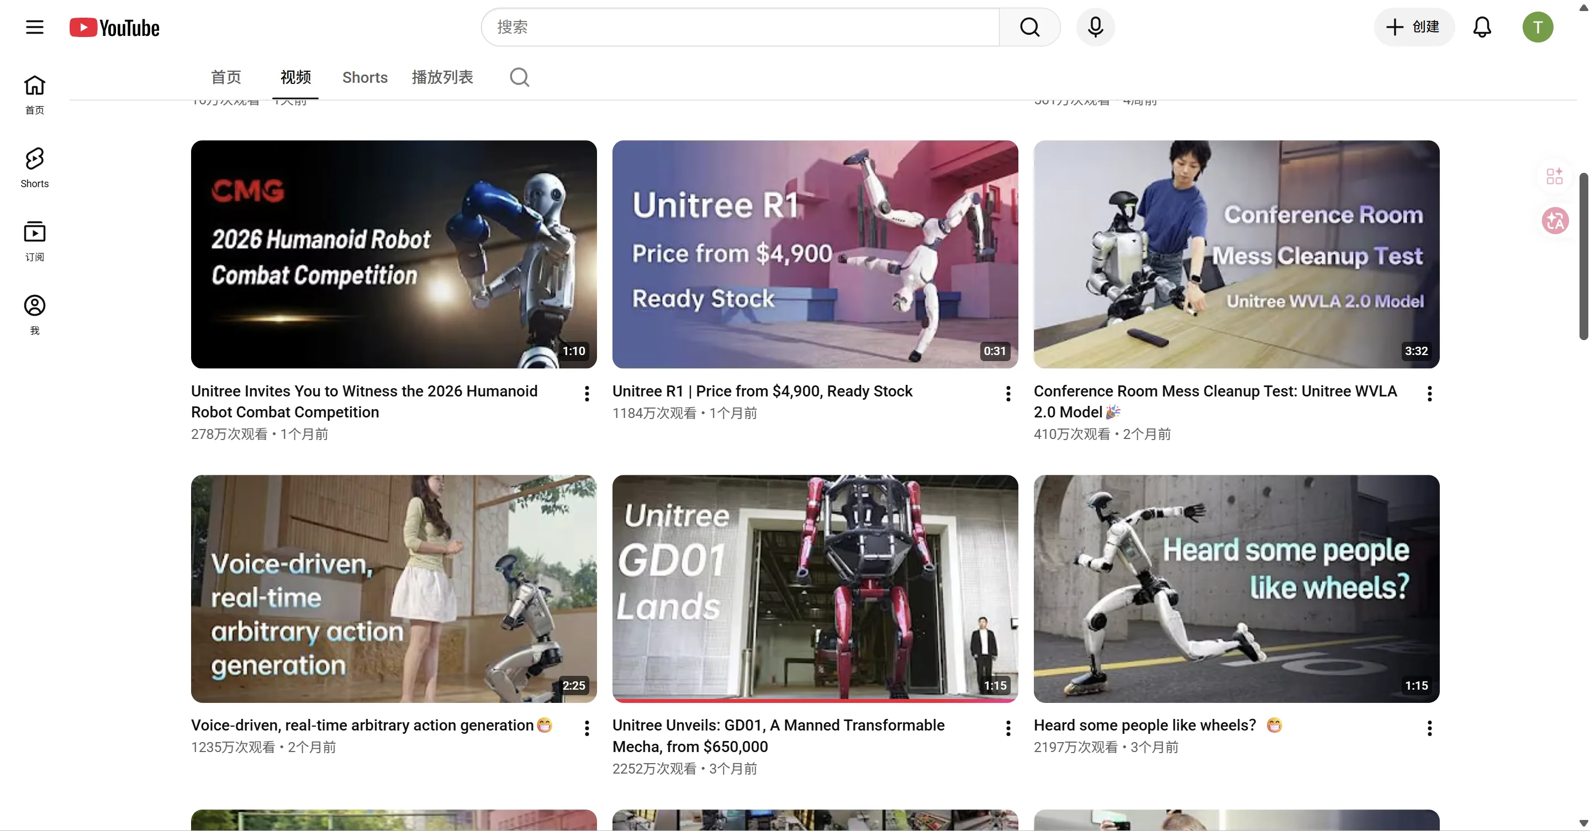Play the Unitree R1 Ready Stock thumbnail
Viewport: 1590px width, 831px height.
point(815,254)
